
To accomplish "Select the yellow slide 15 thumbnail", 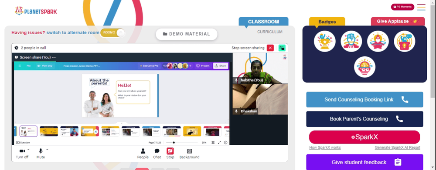I will [192, 131].
